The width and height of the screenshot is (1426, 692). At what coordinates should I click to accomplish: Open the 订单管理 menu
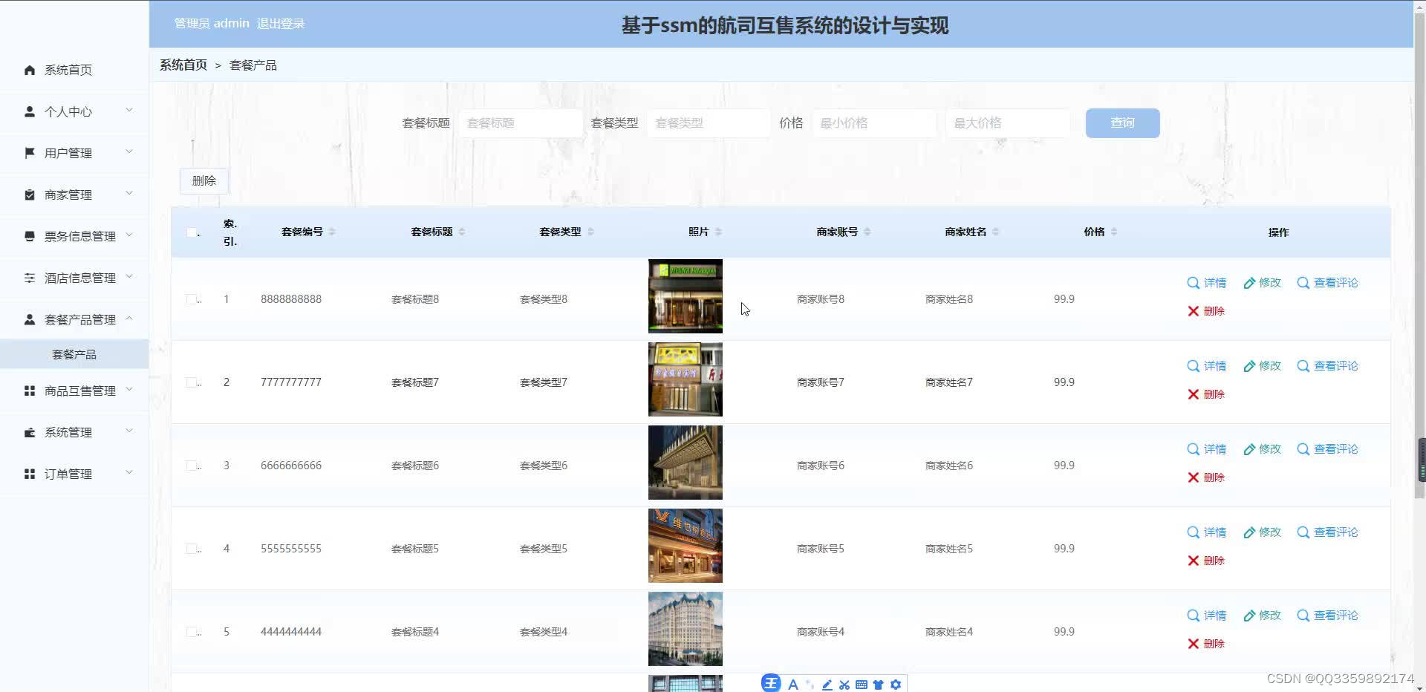tap(74, 474)
